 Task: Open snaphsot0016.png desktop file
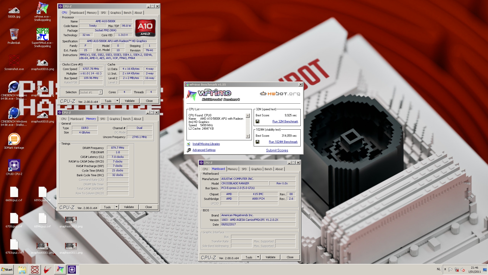(x=42, y=64)
